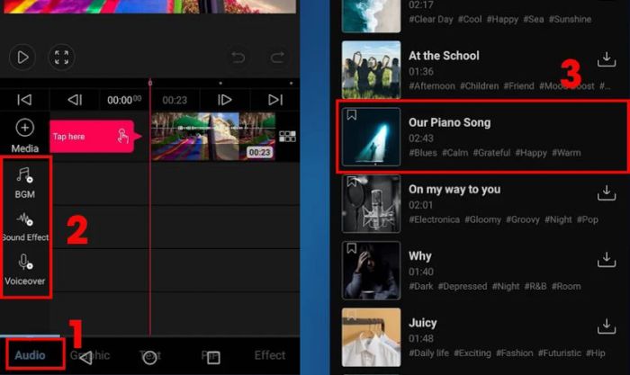Switch to the Effect tab
This screenshot has height=375, width=630.
tap(270, 355)
